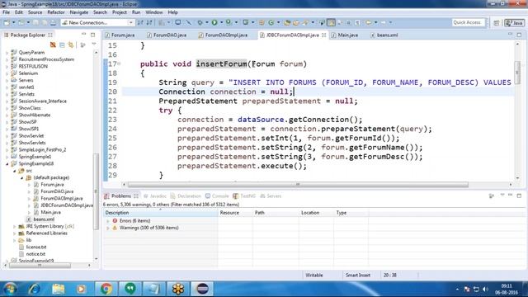
Task: Open the New Connection dropdown
Action: (130, 22)
